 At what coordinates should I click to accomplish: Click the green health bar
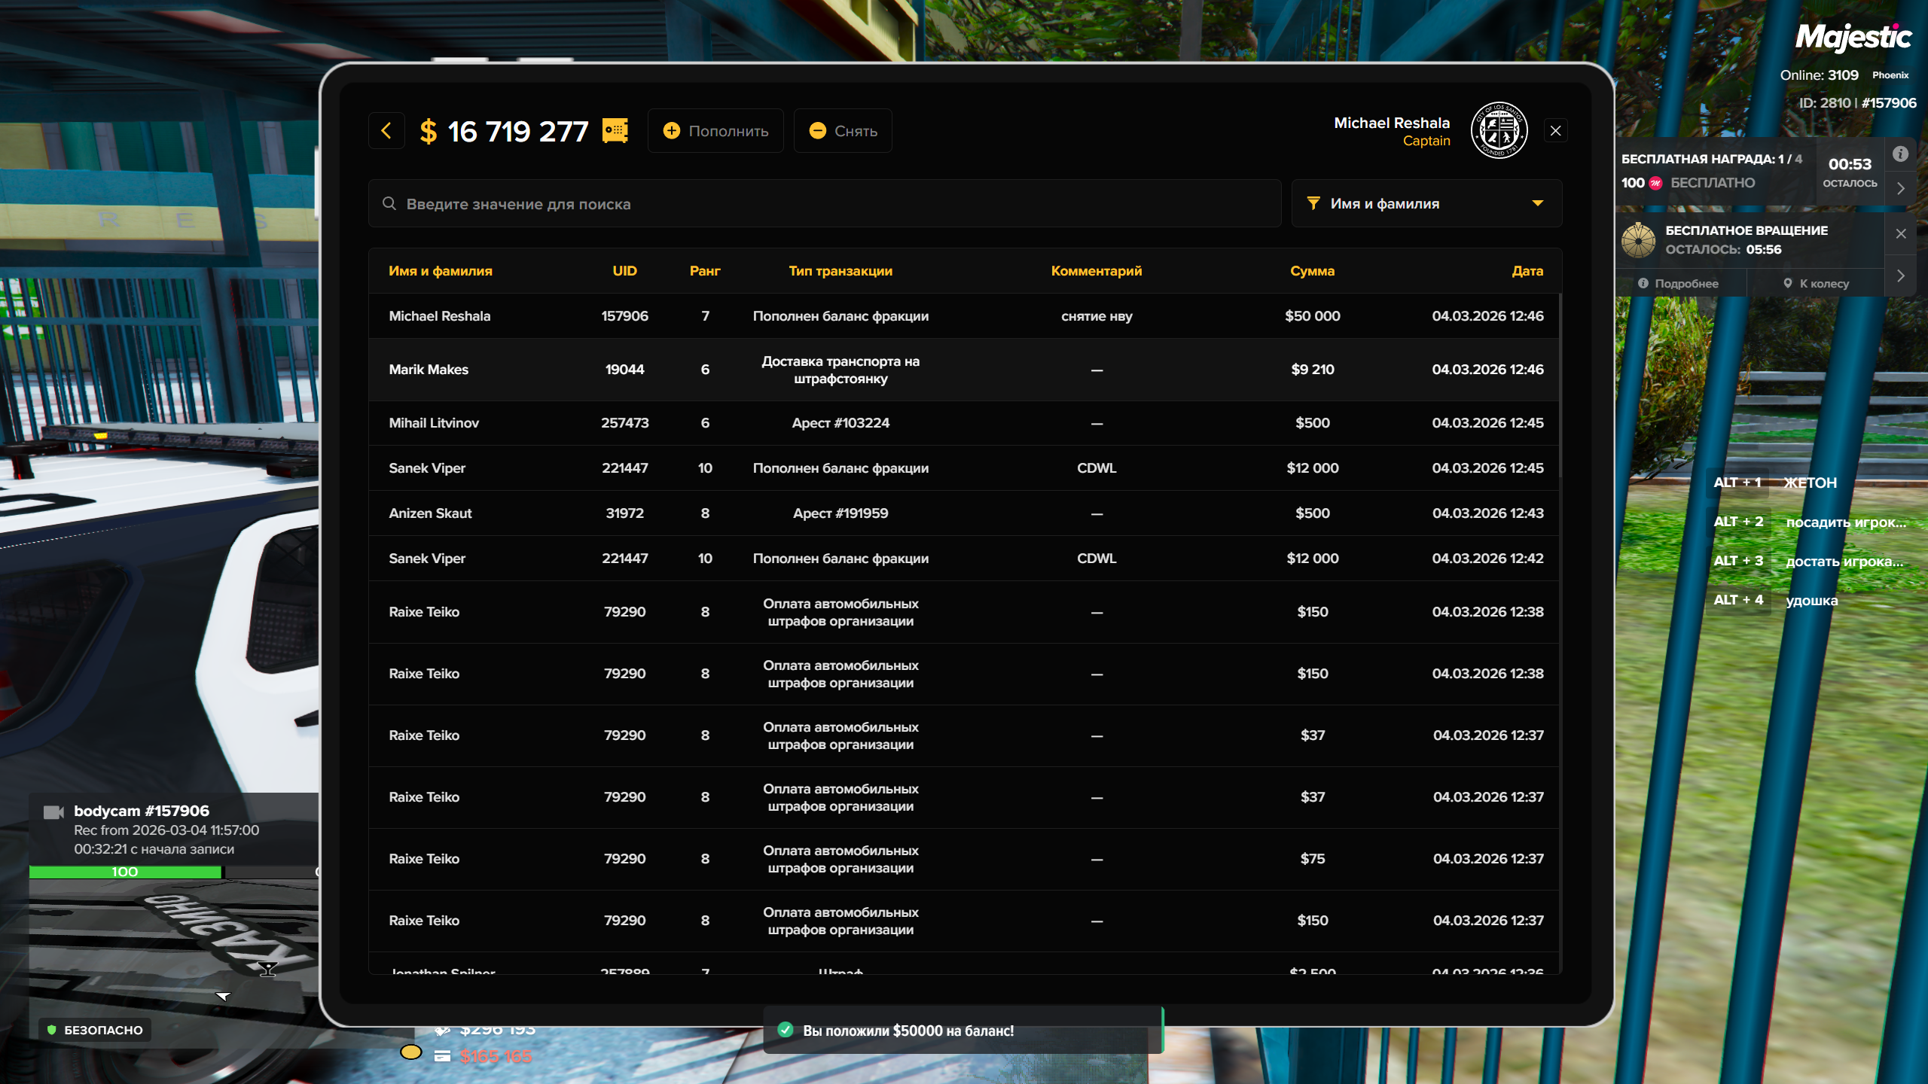point(125,872)
